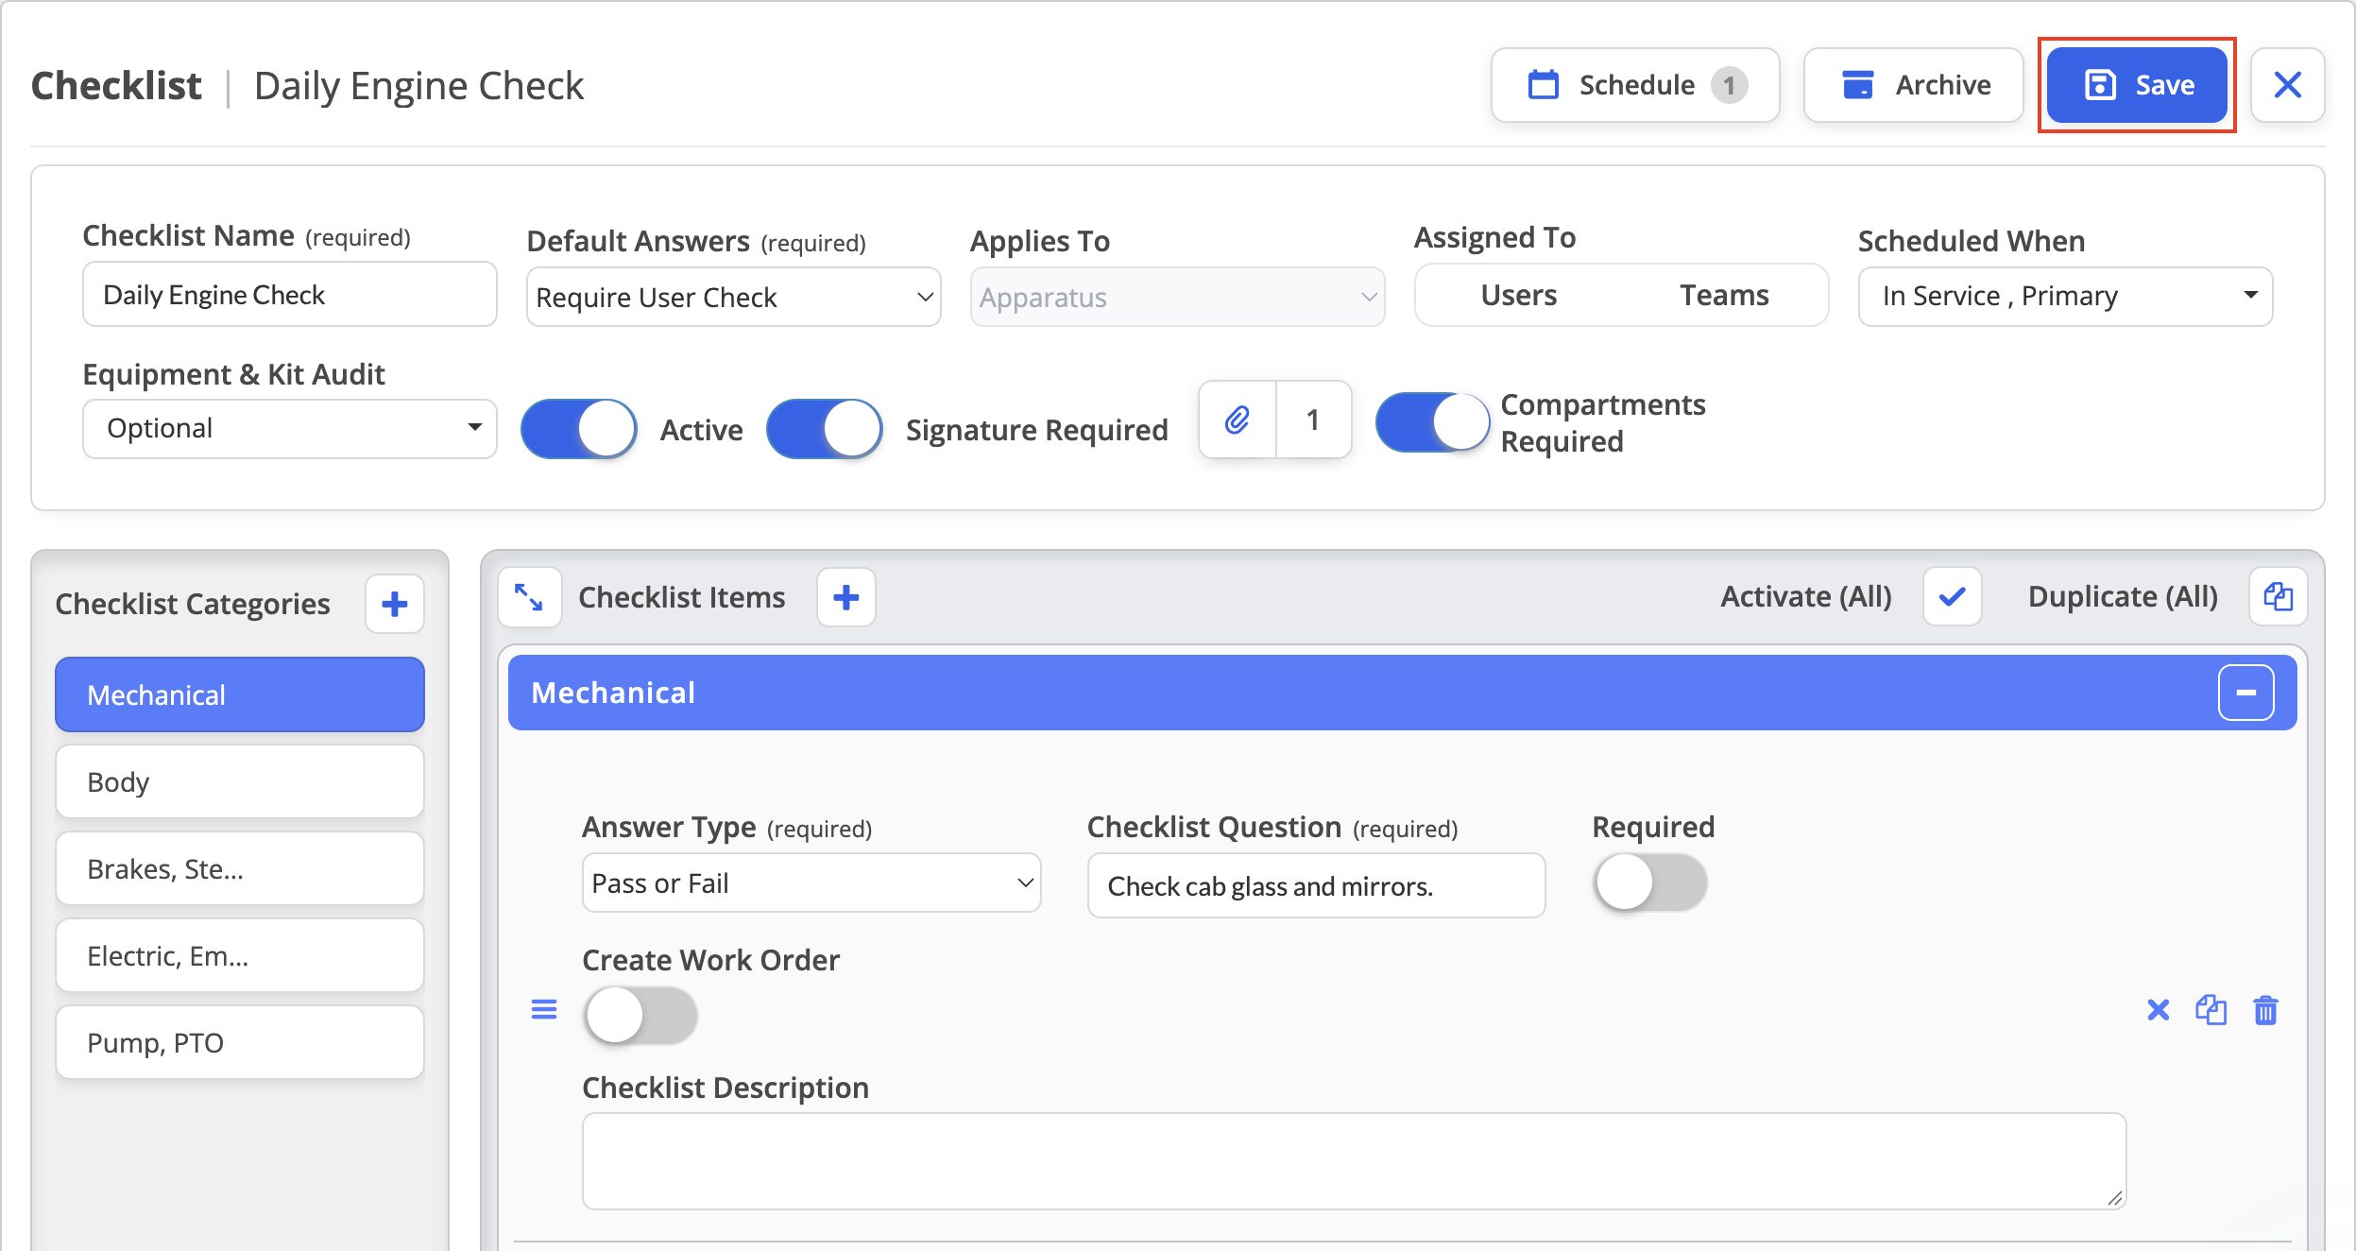The width and height of the screenshot is (2356, 1251).
Task: Select the Teams assignment tab
Action: pyautogui.click(x=1724, y=295)
